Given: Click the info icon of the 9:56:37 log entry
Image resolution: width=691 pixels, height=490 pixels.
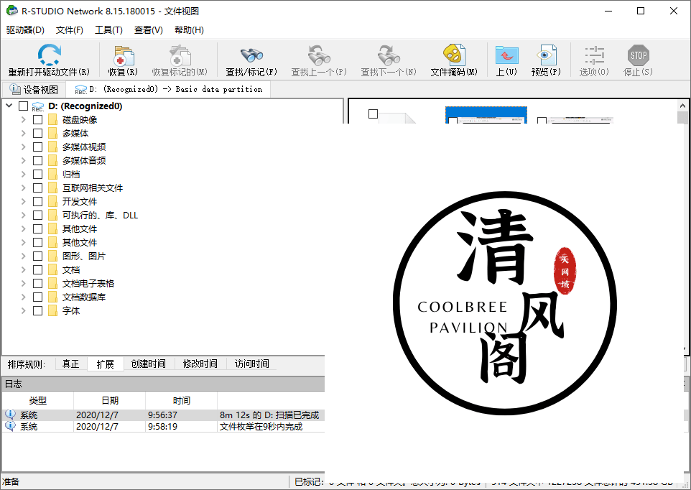Looking at the screenshot, I should [x=10, y=415].
